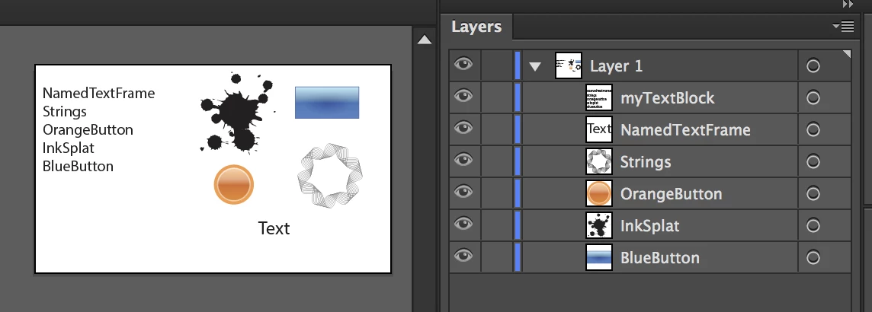Click the blue color bar of myTextBlock
This screenshot has height=312, width=872.
coord(518,98)
